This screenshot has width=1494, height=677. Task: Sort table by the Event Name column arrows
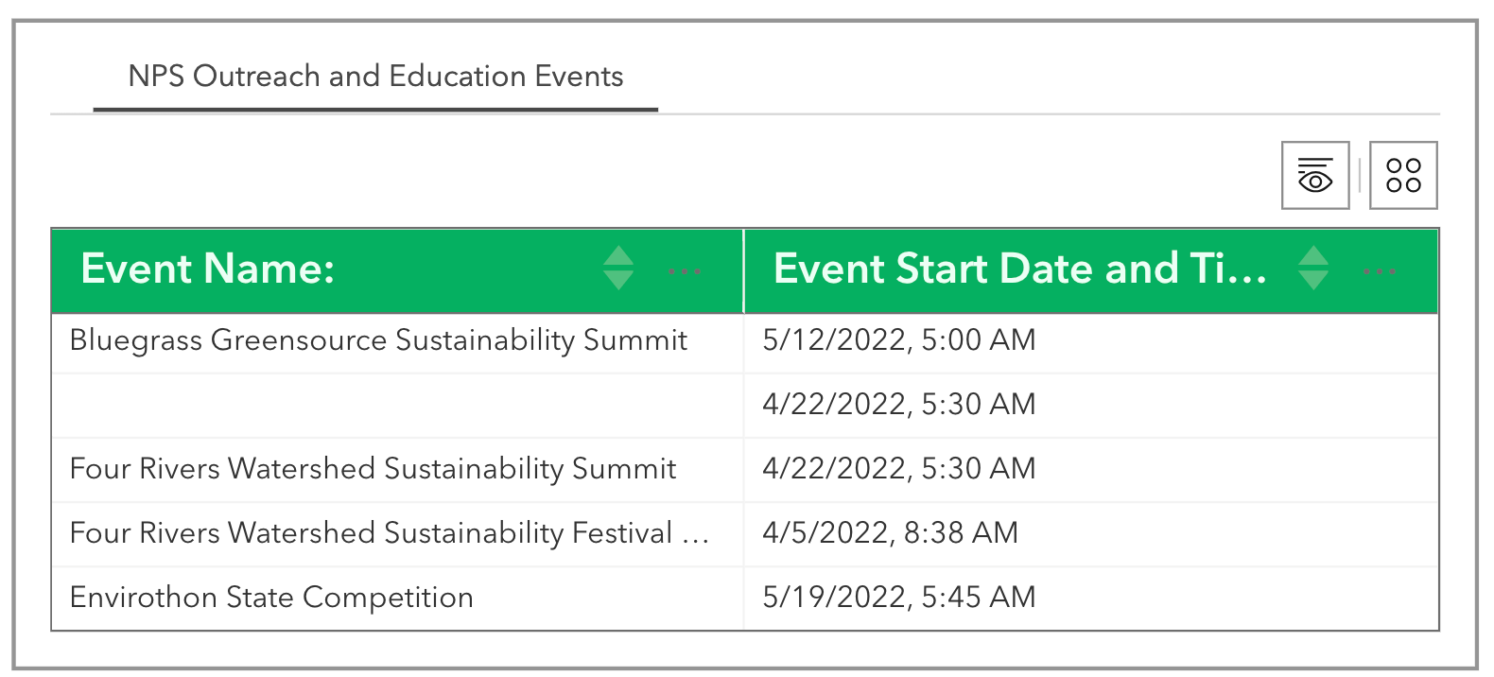[x=618, y=269]
